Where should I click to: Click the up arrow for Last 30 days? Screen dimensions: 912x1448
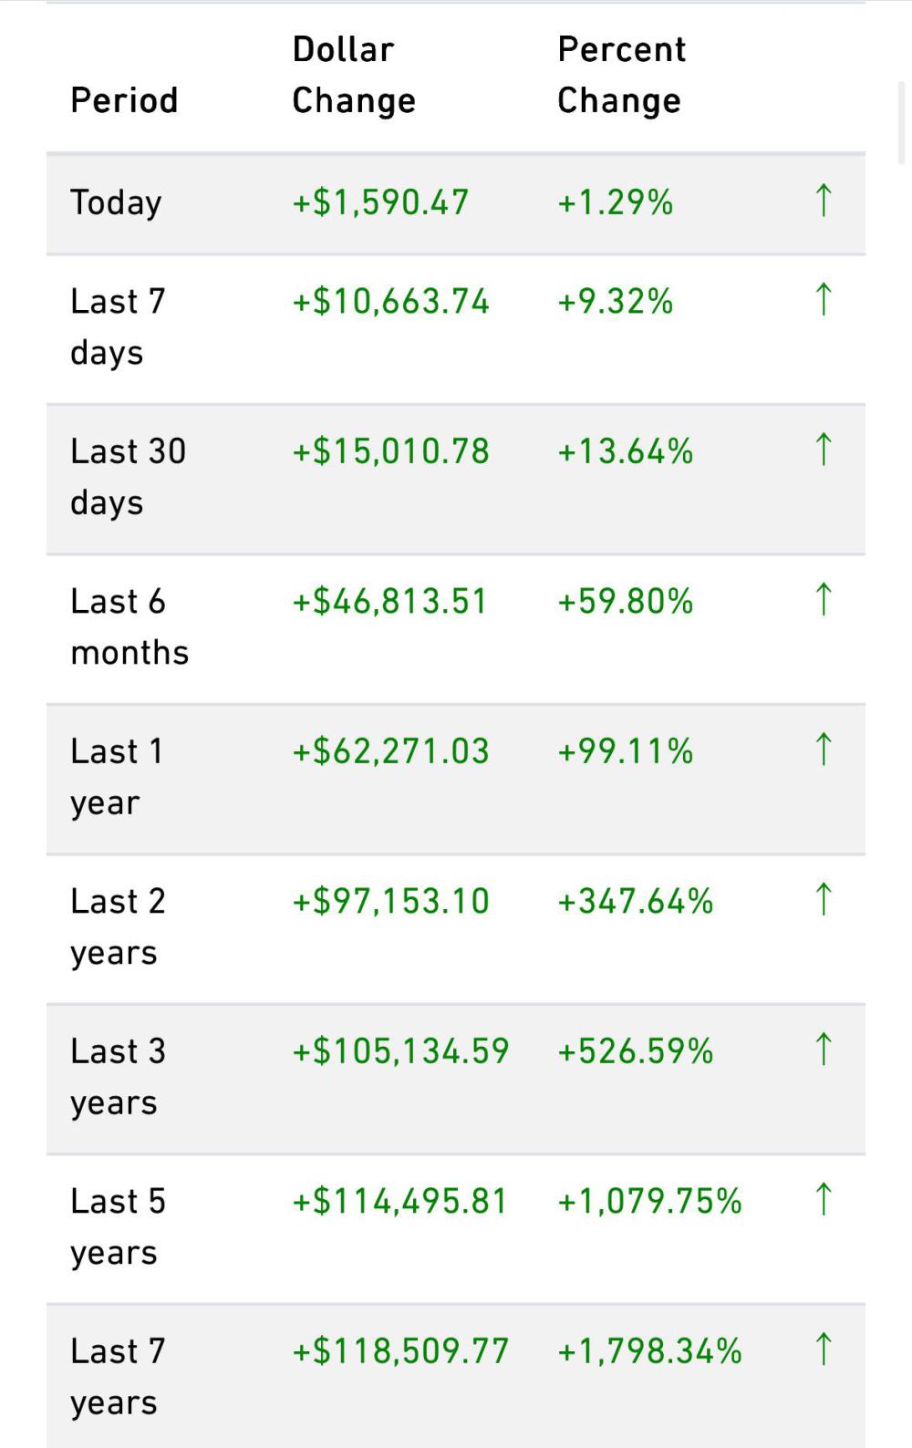823,450
